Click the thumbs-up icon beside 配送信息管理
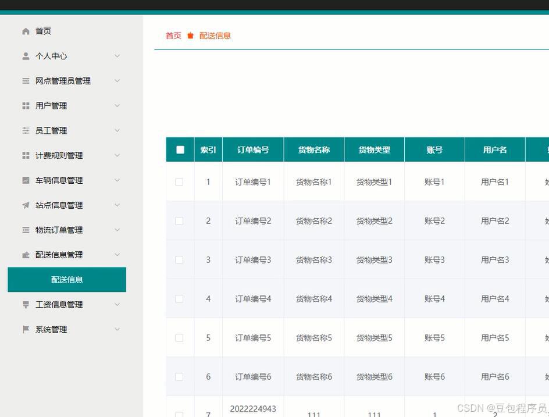The height and width of the screenshot is (417, 549). (x=26, y=255)
